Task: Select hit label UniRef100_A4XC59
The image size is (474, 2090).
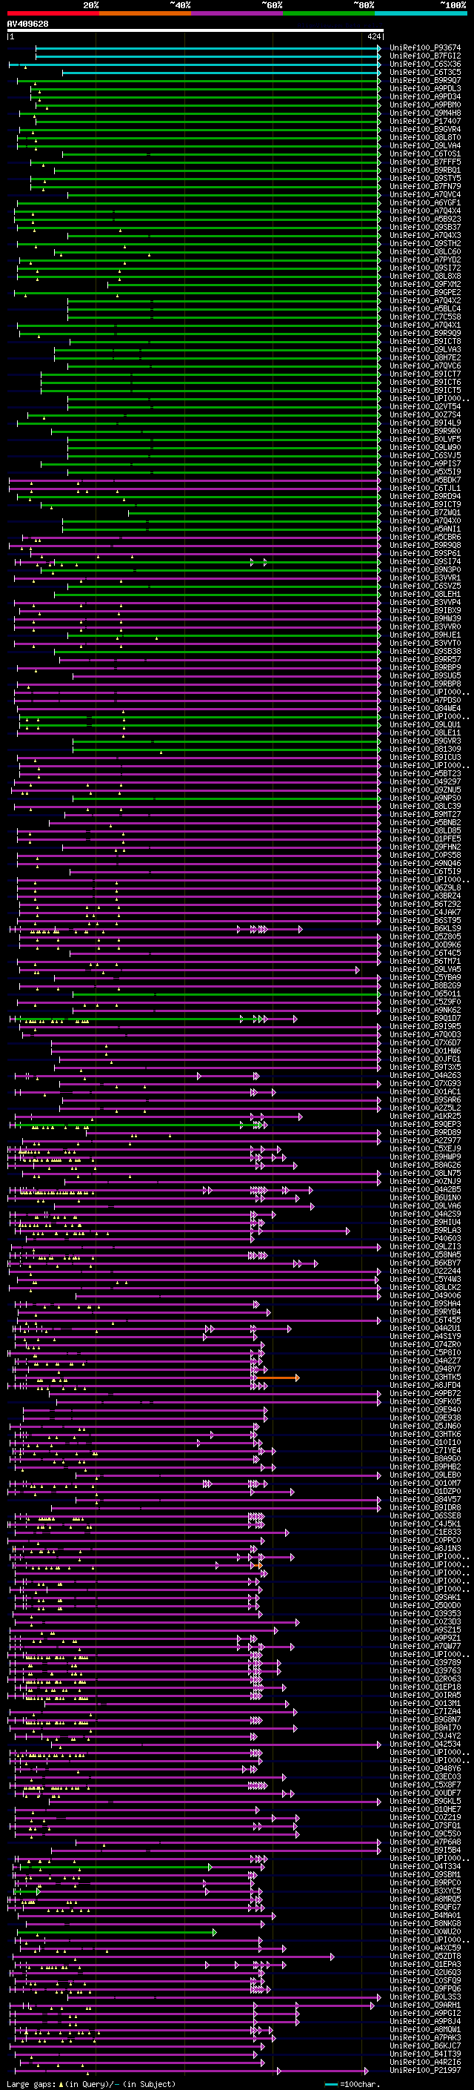Action: (424, 1947)
